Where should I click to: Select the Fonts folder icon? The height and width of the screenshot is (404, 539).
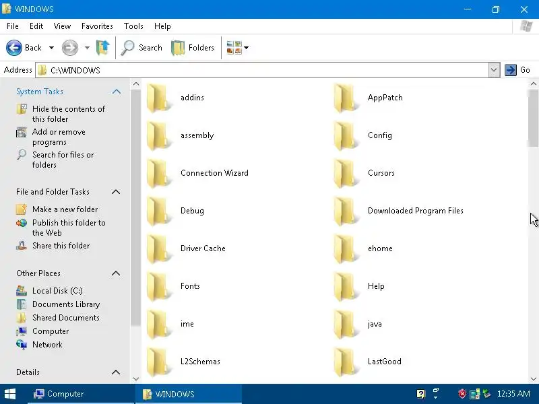point(158,287)
